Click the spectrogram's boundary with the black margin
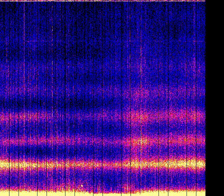This screenshot has height=196, width=224. point(205,98)
